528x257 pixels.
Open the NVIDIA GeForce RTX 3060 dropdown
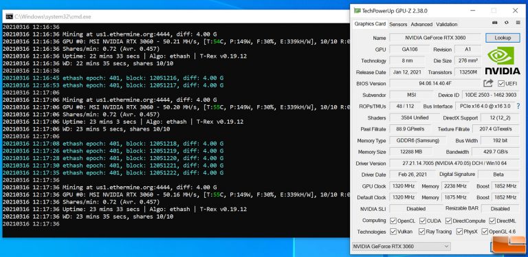click(401, 246)
